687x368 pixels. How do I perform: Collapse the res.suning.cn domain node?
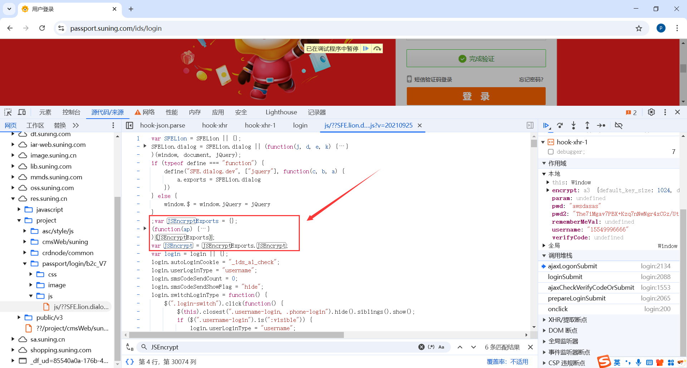[13, 199]
